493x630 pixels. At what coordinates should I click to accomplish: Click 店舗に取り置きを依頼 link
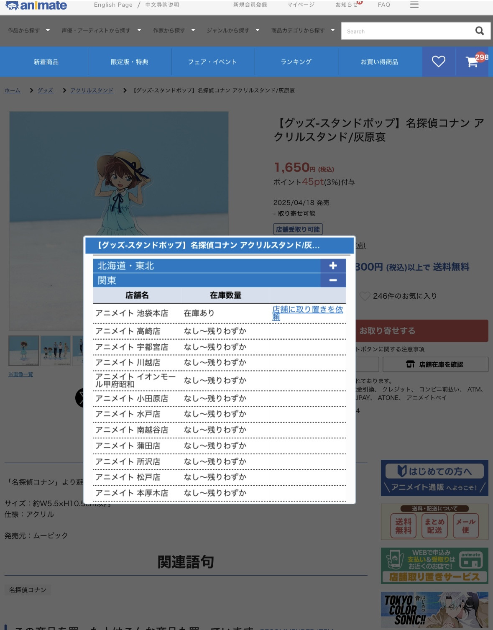coord(308,313)
